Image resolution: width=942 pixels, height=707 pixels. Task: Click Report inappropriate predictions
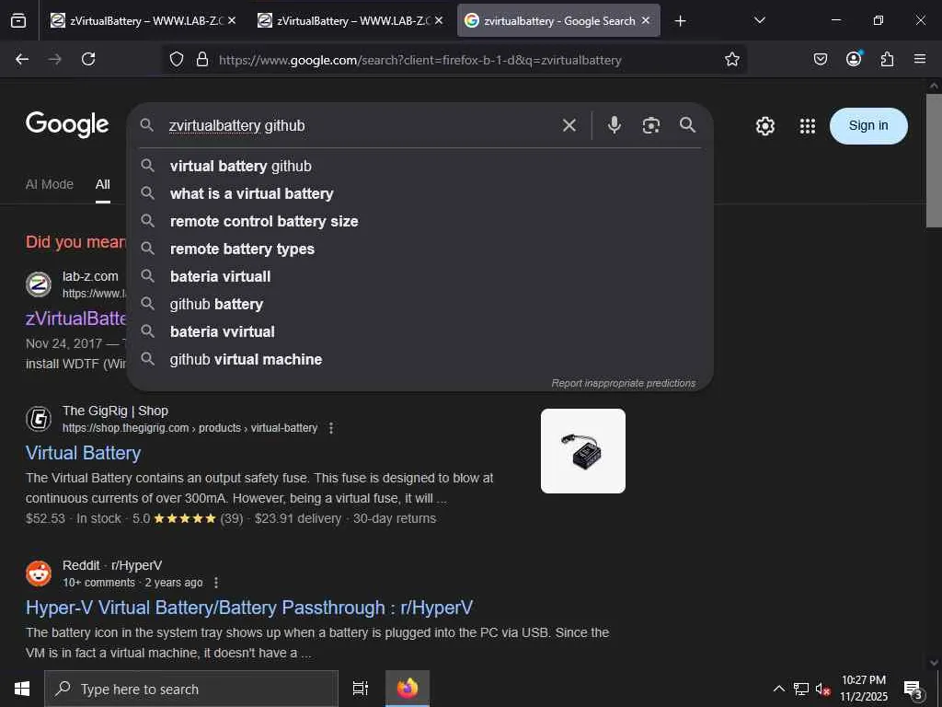(x=624, y=383)
